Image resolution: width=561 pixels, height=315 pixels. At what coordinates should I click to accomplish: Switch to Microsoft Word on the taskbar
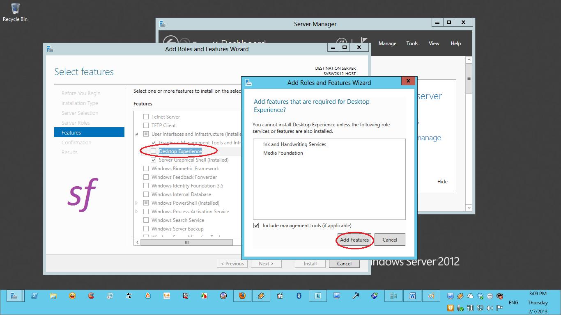[x=412, y=296]
